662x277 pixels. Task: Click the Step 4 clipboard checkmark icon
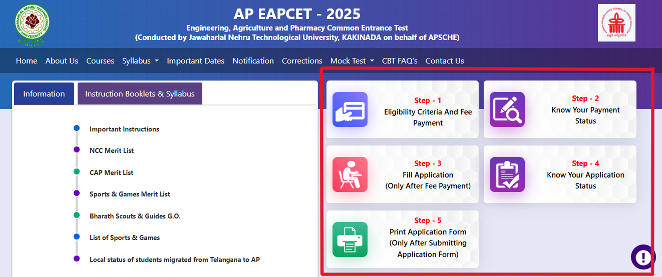point(507,174)
